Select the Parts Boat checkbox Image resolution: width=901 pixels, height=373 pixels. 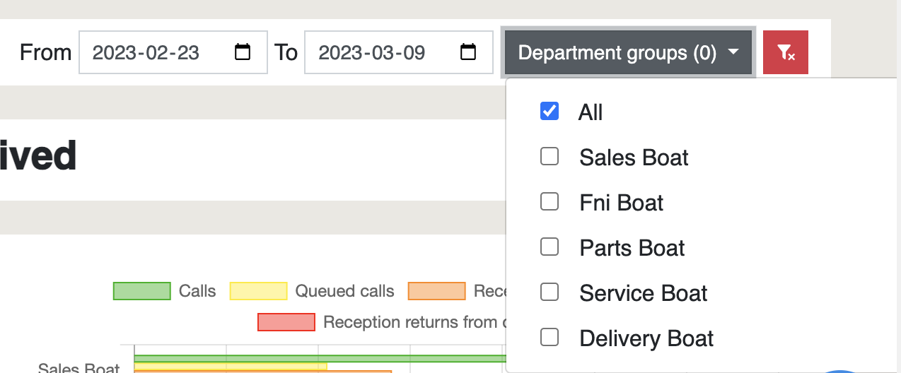(x=550, y=247)
